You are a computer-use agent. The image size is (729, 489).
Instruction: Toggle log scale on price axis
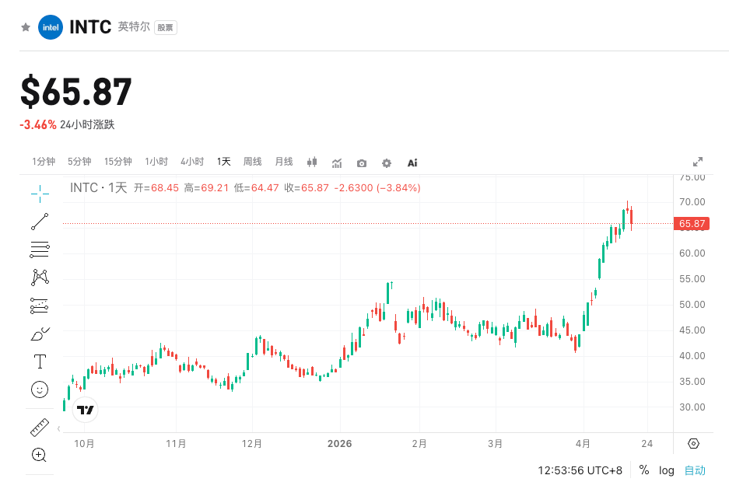coord(667,470)
